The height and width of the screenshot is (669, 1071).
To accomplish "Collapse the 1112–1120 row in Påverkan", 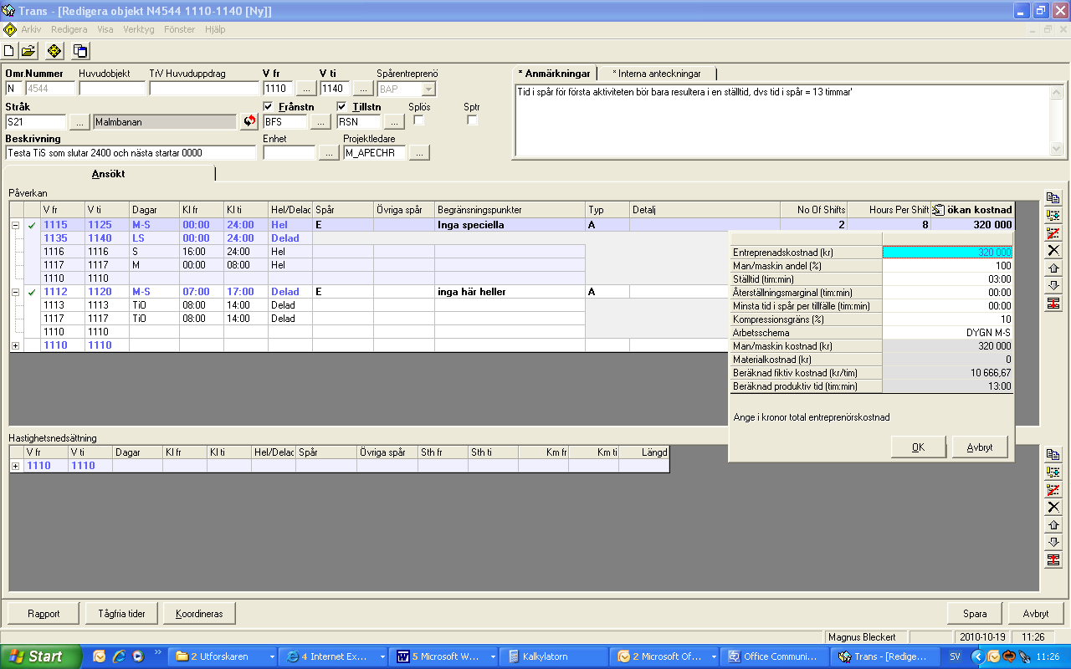I will click(x=15, y=292).
